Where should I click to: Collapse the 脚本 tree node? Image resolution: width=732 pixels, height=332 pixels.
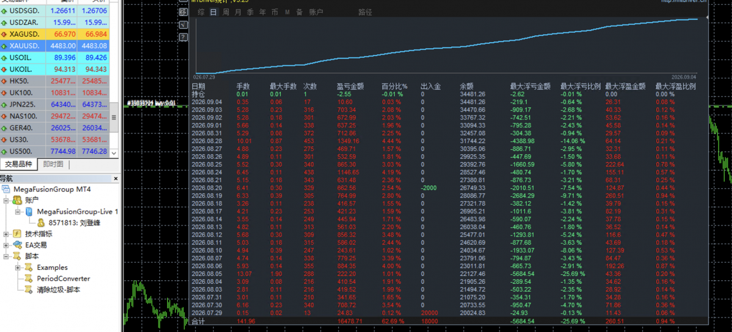5,256
